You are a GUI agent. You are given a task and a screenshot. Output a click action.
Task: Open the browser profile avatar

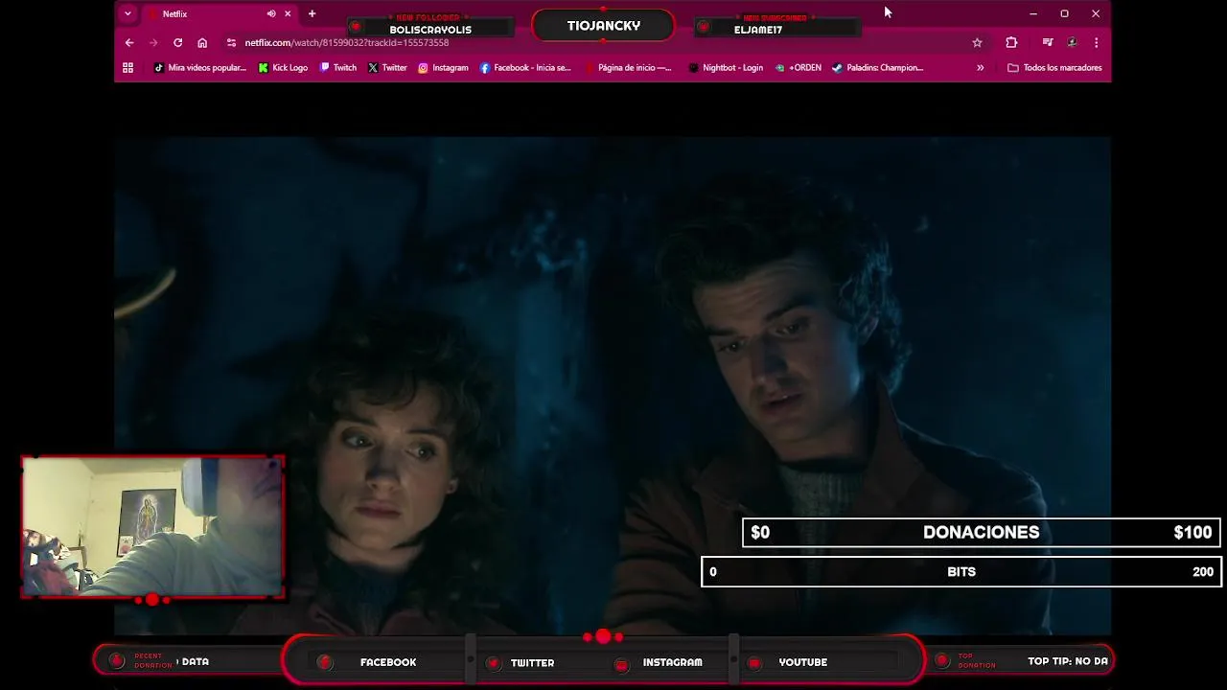pyautogui.click(x=1072, y=42)
